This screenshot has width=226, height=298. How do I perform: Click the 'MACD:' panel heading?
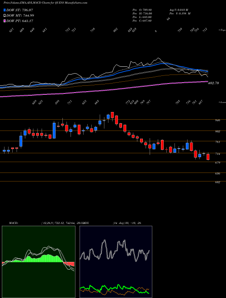[x=14, y=223]
